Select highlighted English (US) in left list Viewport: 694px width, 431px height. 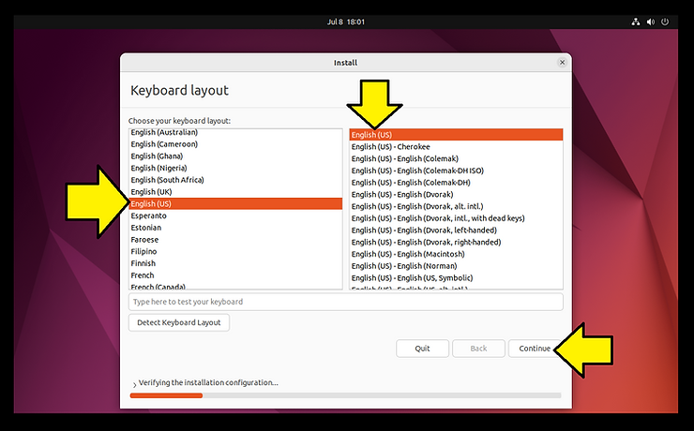235,203
